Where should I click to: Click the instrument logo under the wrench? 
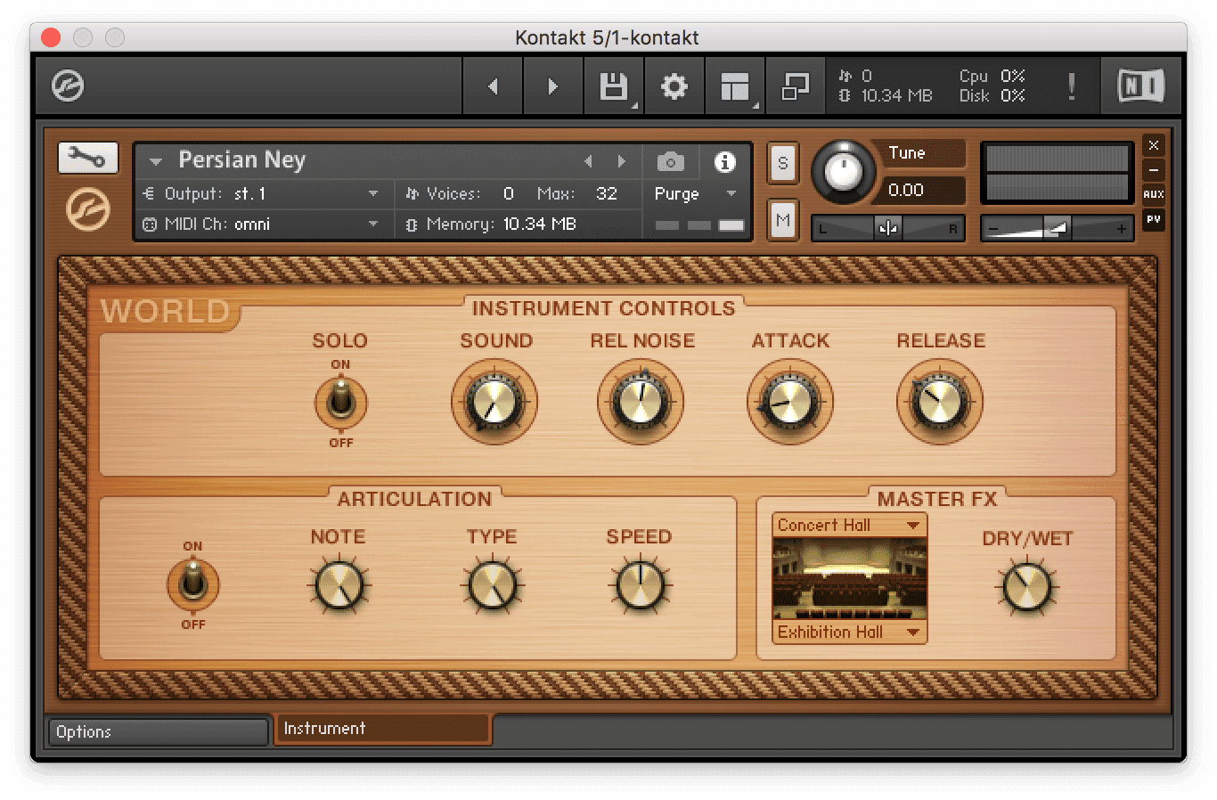pyautogui.click(x=87, y=211)
